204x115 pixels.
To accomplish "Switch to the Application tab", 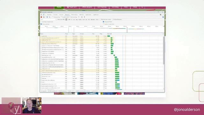I will (x=88, y=15).
